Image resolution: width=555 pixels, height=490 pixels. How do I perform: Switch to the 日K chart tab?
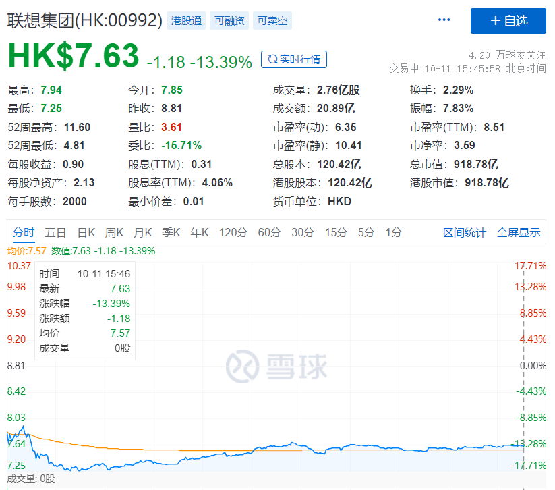pyautogui.click(x=86, y=233)
